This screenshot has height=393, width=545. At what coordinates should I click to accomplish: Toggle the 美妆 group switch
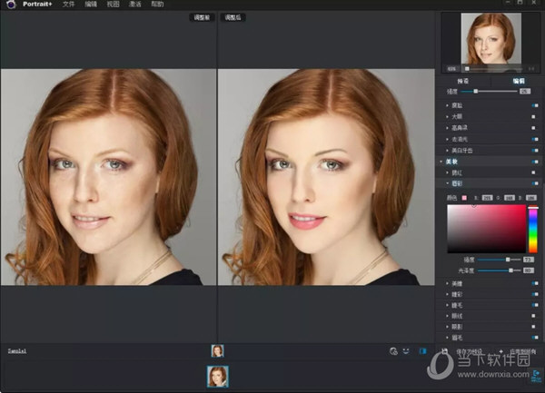(535, 162)
